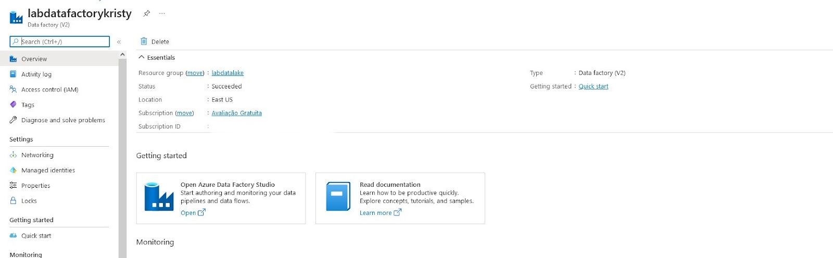This screenshot has height=258, width=833.
Task: Click the Avaliação Gratuita subscription link
Action: coord(236,113)
